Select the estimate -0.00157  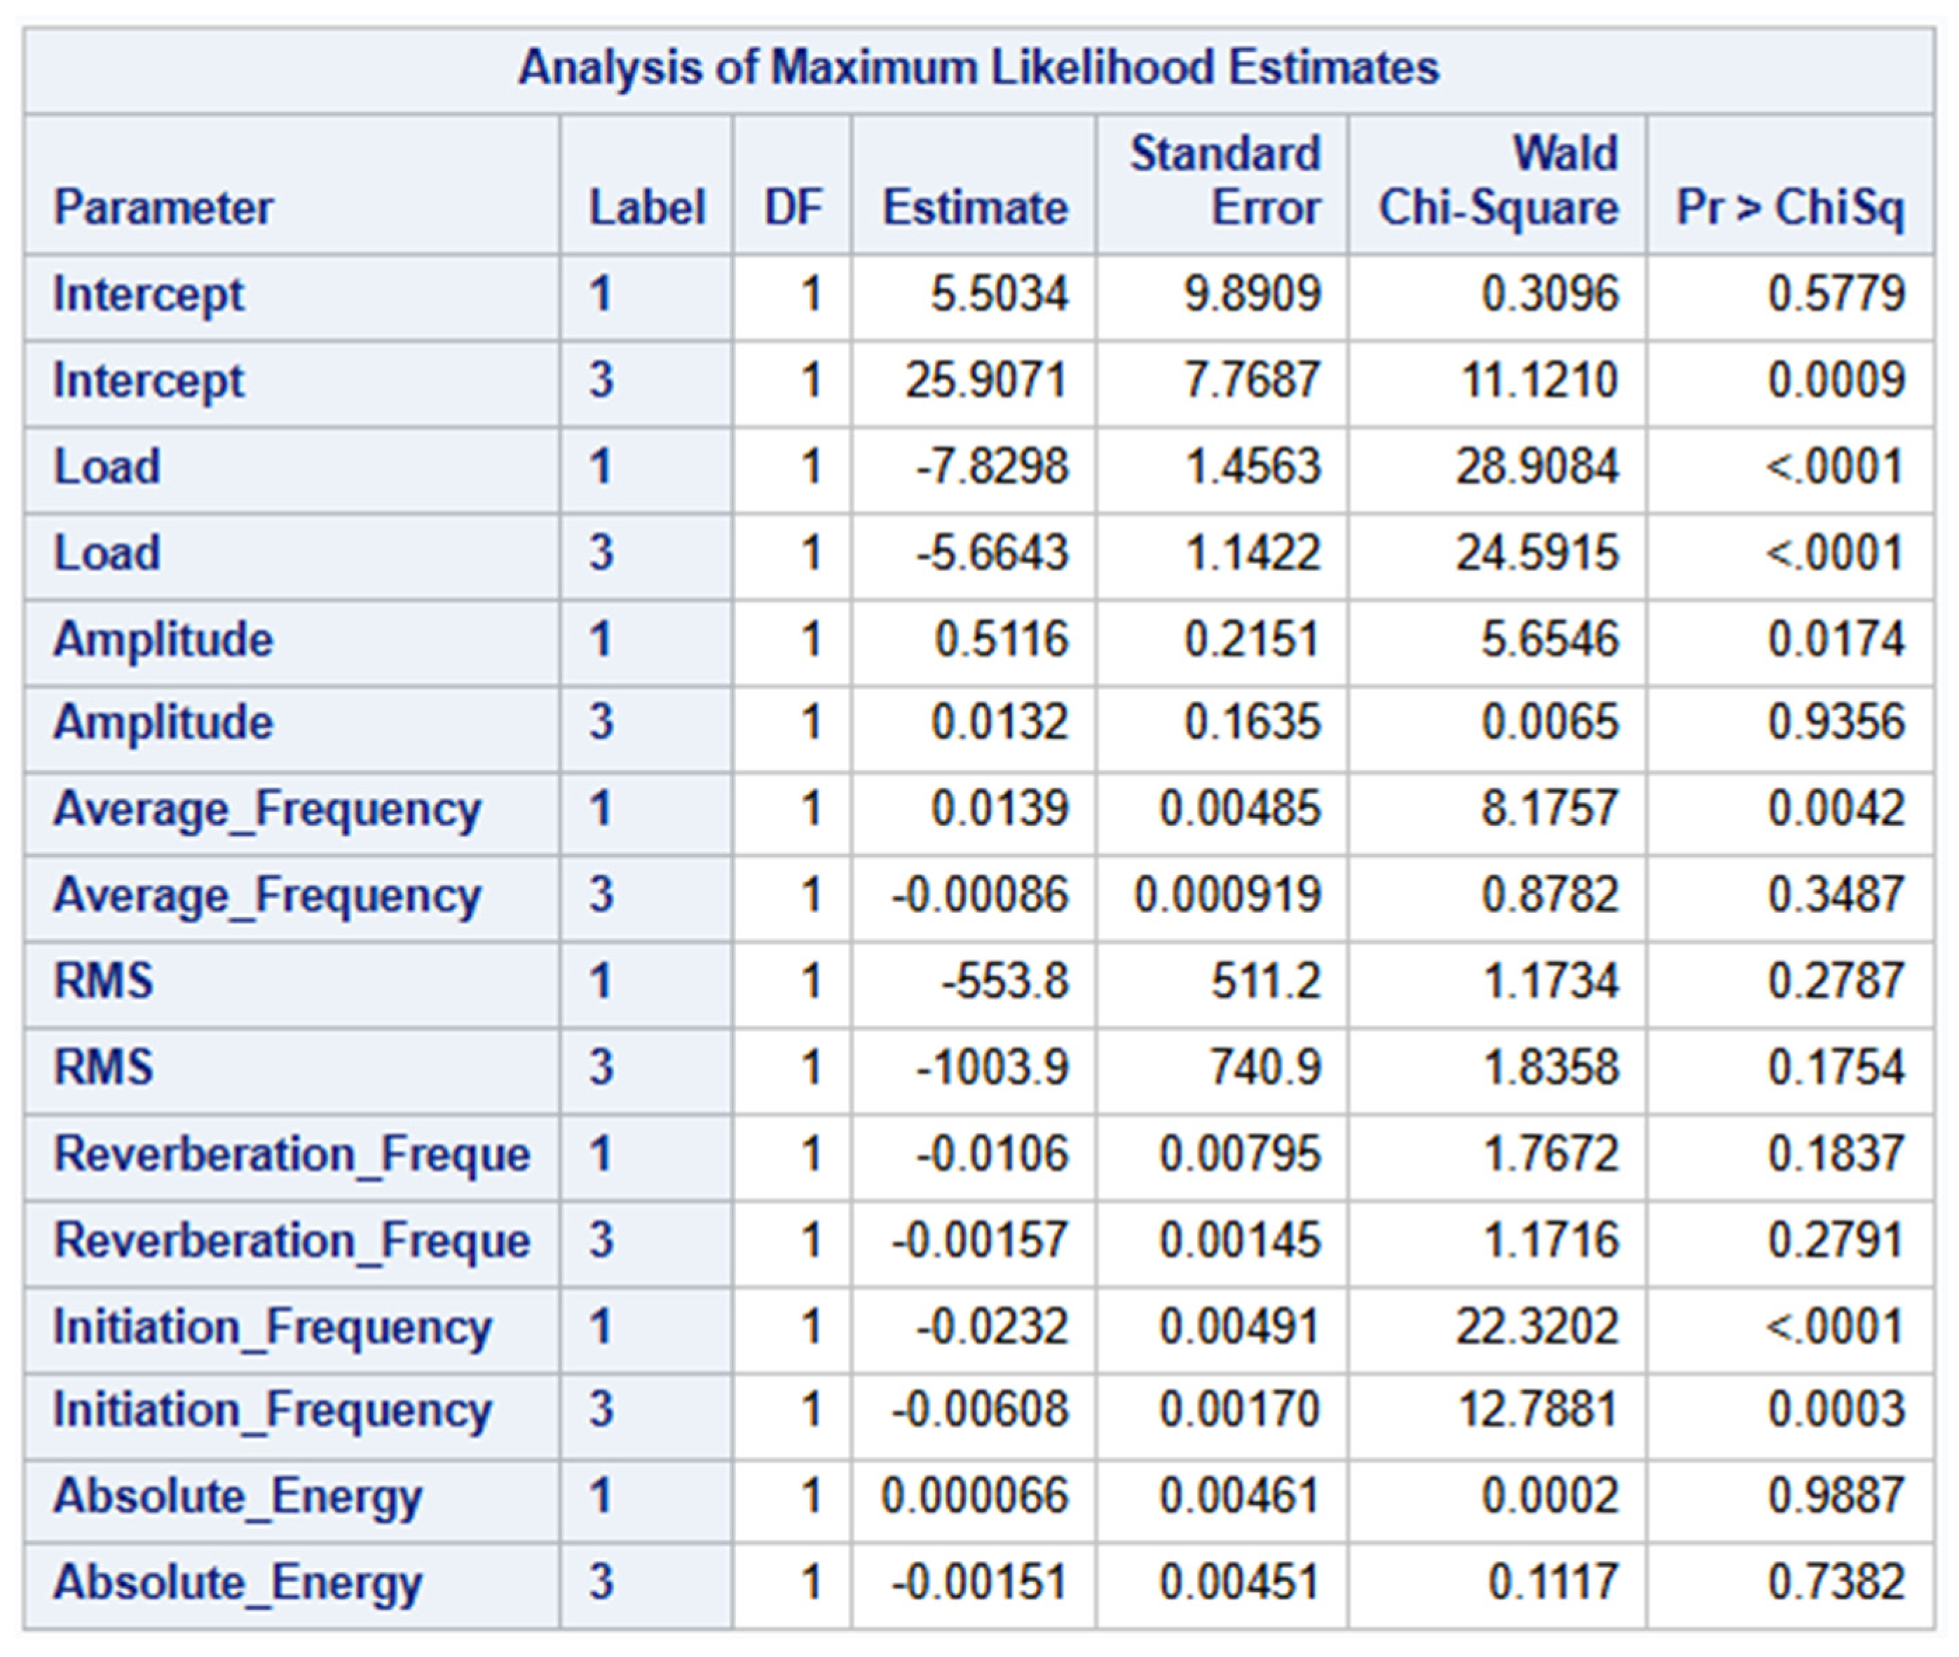click(980, 1241)
